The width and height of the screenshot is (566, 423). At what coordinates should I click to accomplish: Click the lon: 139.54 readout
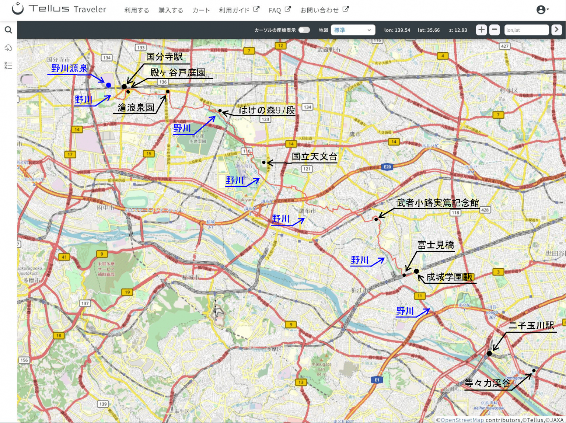(x=397, y=30)
